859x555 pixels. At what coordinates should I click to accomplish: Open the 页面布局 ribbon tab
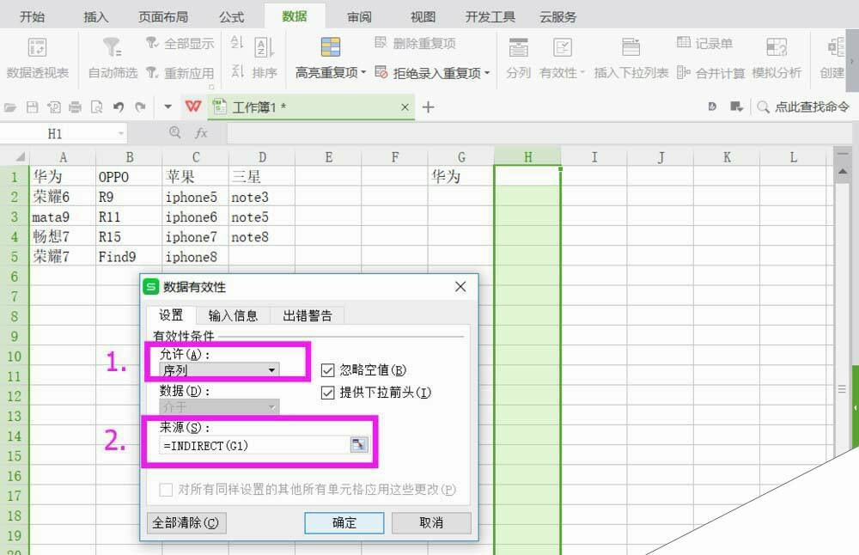click(x=162, y=15)
